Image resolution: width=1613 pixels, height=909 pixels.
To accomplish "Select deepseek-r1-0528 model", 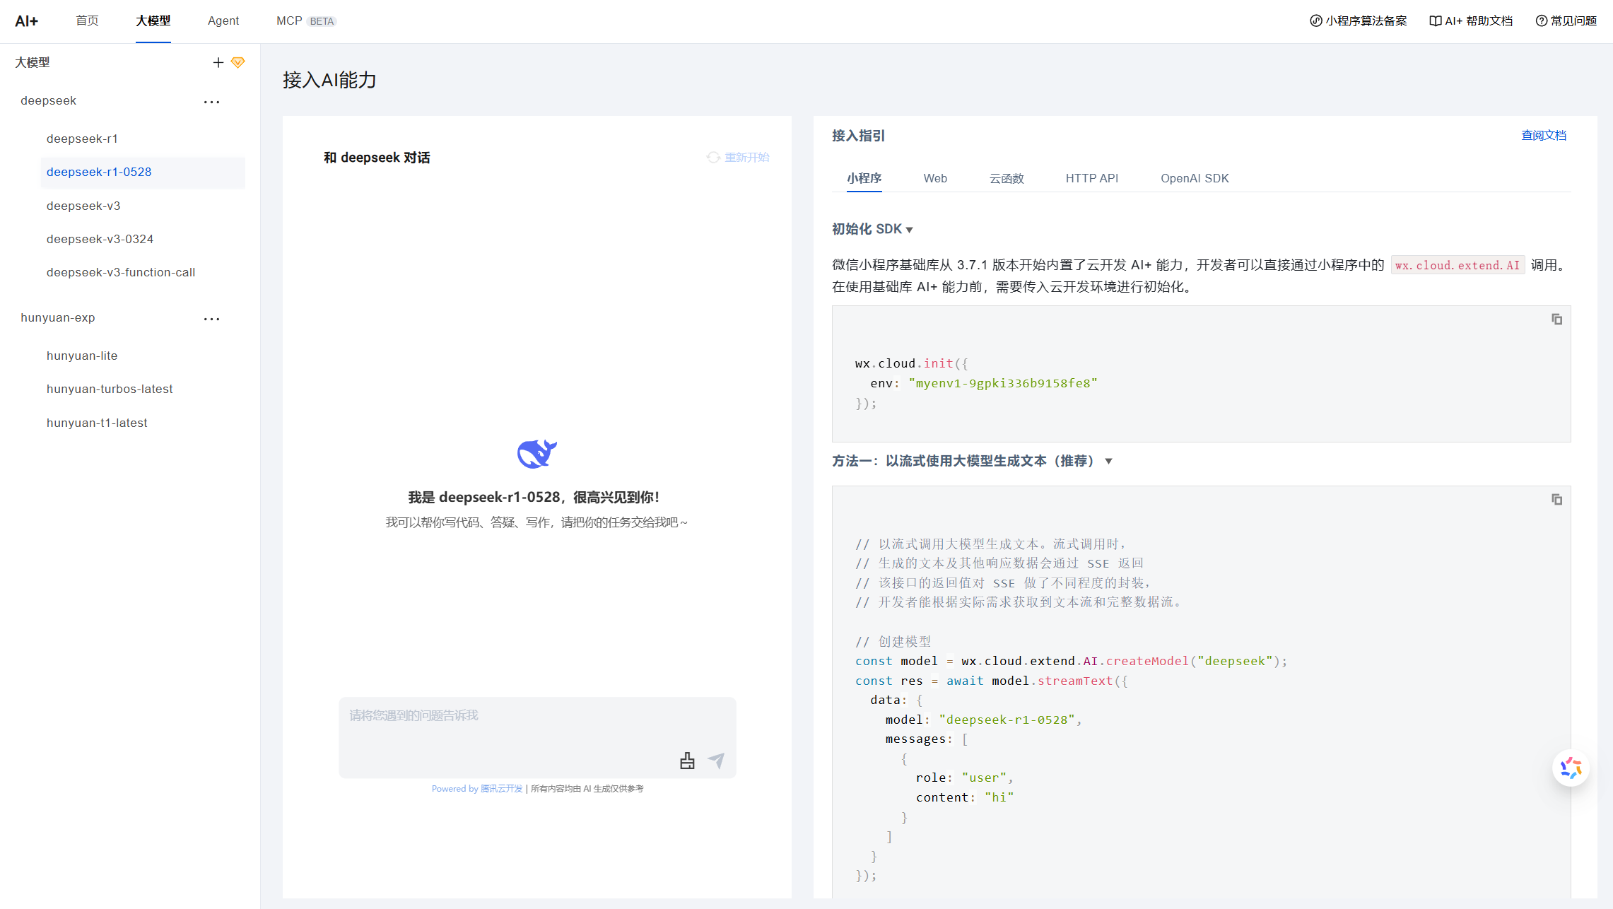I will 142,172.
